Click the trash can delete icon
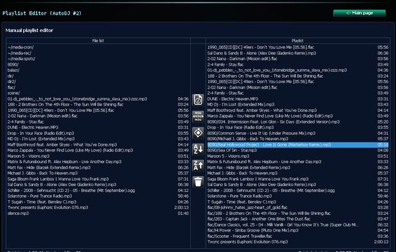396x252 pixels. (198, 182)
